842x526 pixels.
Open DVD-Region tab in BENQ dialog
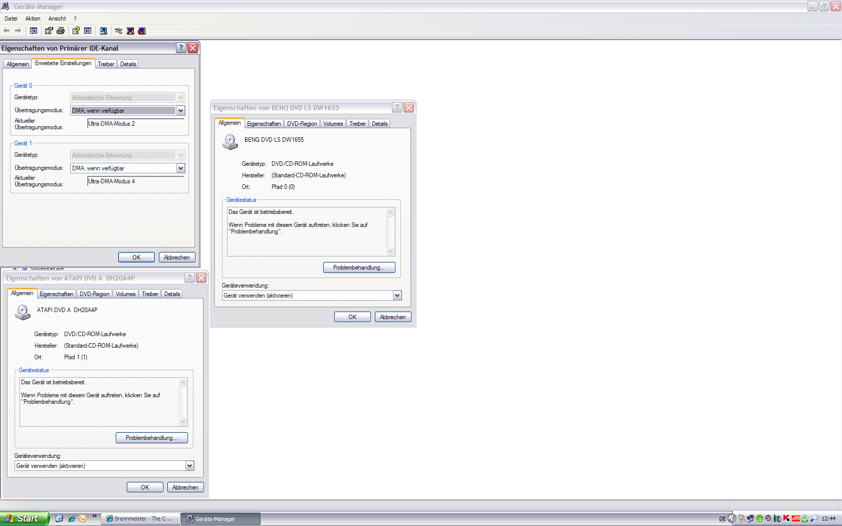pyautogui.click(x=302, y=124)
